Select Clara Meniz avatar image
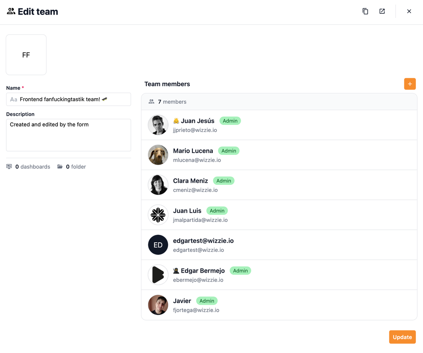The width and height of the screenshot is (423, 353). point(158,185)
